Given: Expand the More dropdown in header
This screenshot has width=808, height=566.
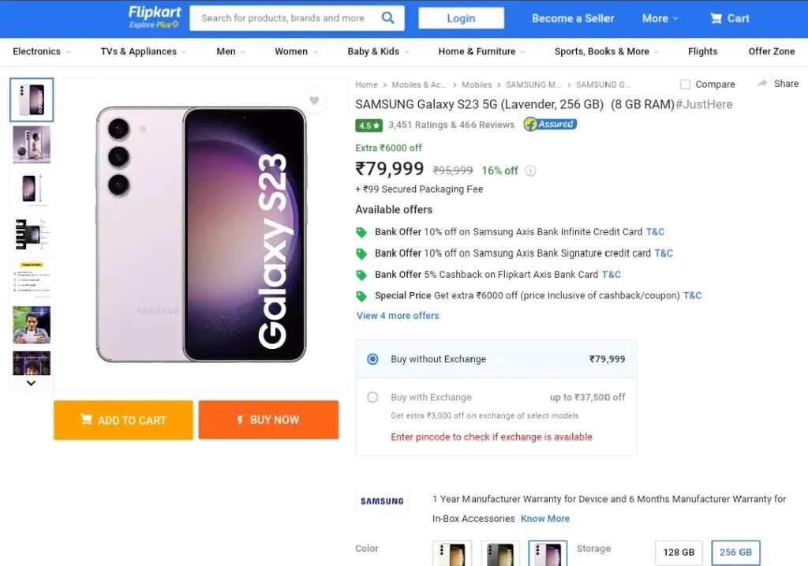Looking at the screenshot, I should coord(660,19).
